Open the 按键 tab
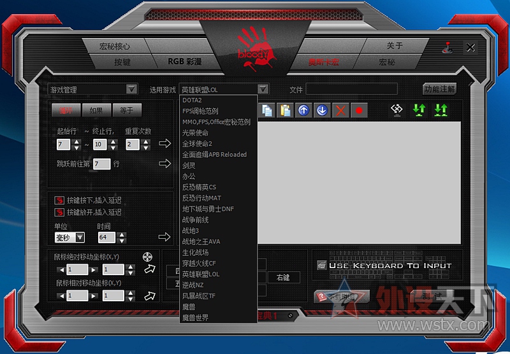The width and height of the screenshot is (510, 354). click(x=122, y=62)
